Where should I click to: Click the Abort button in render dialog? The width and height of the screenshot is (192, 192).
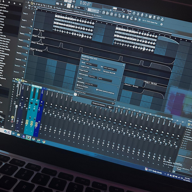coord(110,107)
